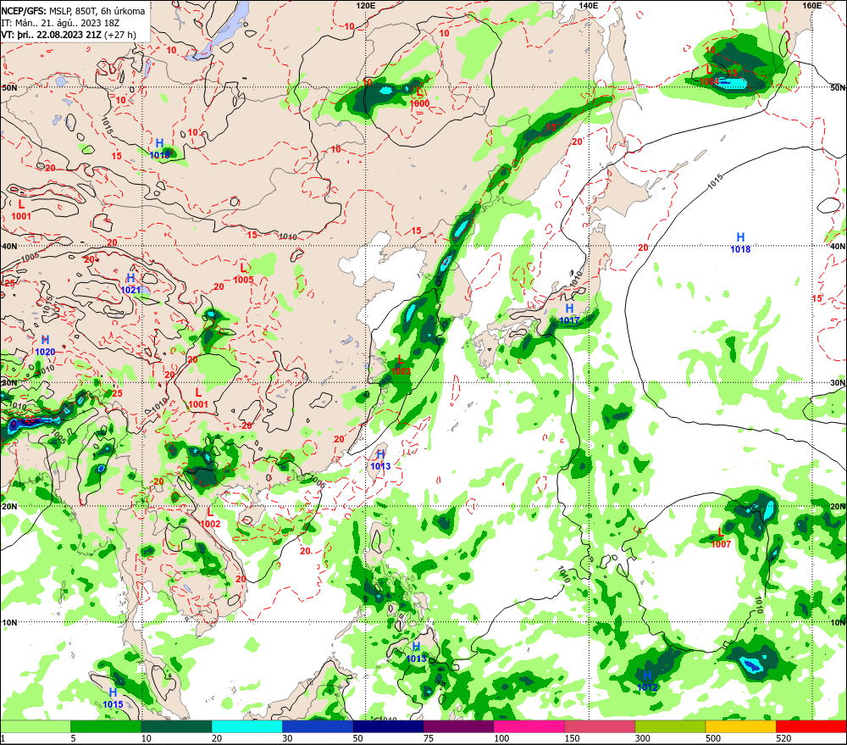Click the L 1007 low in the western Pacific
This screenshot has width=847, height=745.
[721, 538]
